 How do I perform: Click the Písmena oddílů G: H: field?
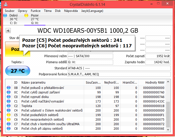coord(90,62)
